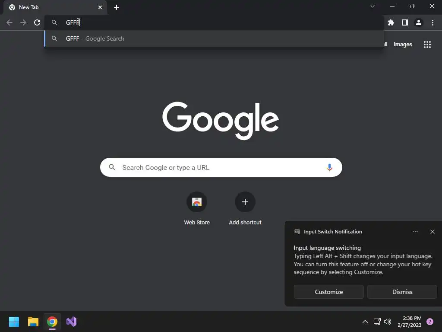Open the Google apps grid

[x=427, y=45]
